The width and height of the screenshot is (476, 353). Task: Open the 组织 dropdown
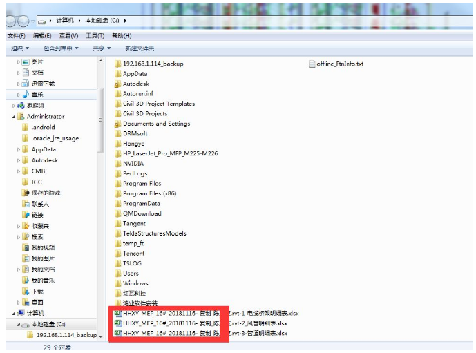(x=20, y=48)
